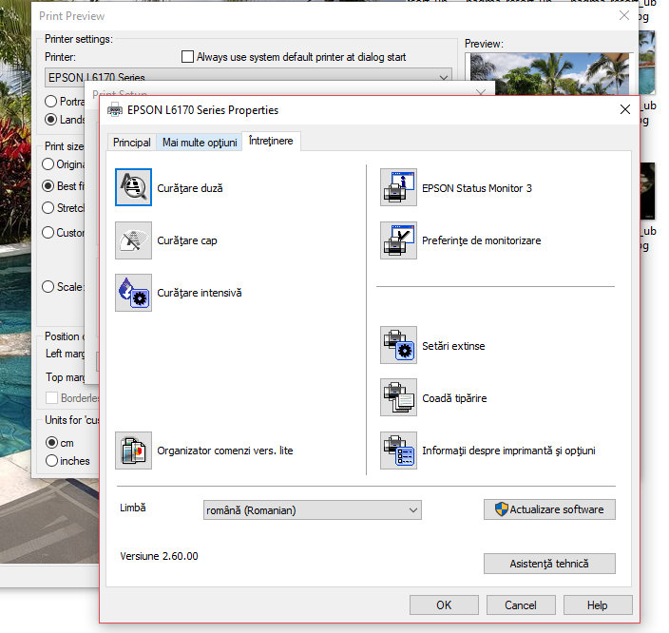Click the Curățare duză label
The width and height of the screenshot is (669, 633).
(x=190, y=188)
